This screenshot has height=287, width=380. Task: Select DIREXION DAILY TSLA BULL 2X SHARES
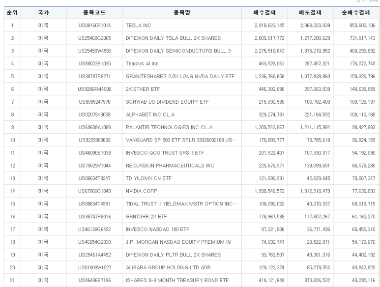click(x=173, y=38)
